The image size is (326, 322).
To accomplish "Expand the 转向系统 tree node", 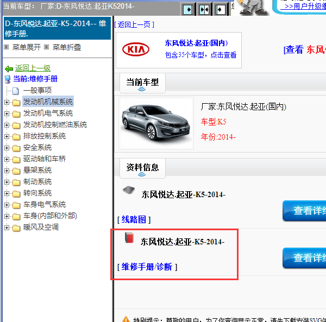I will [7, 194].
